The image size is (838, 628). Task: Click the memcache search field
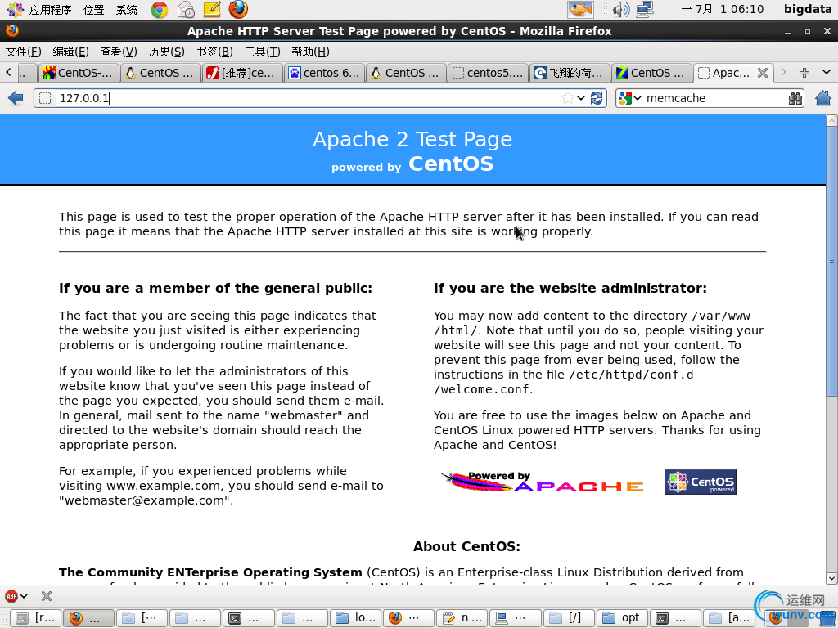point(714,98)
